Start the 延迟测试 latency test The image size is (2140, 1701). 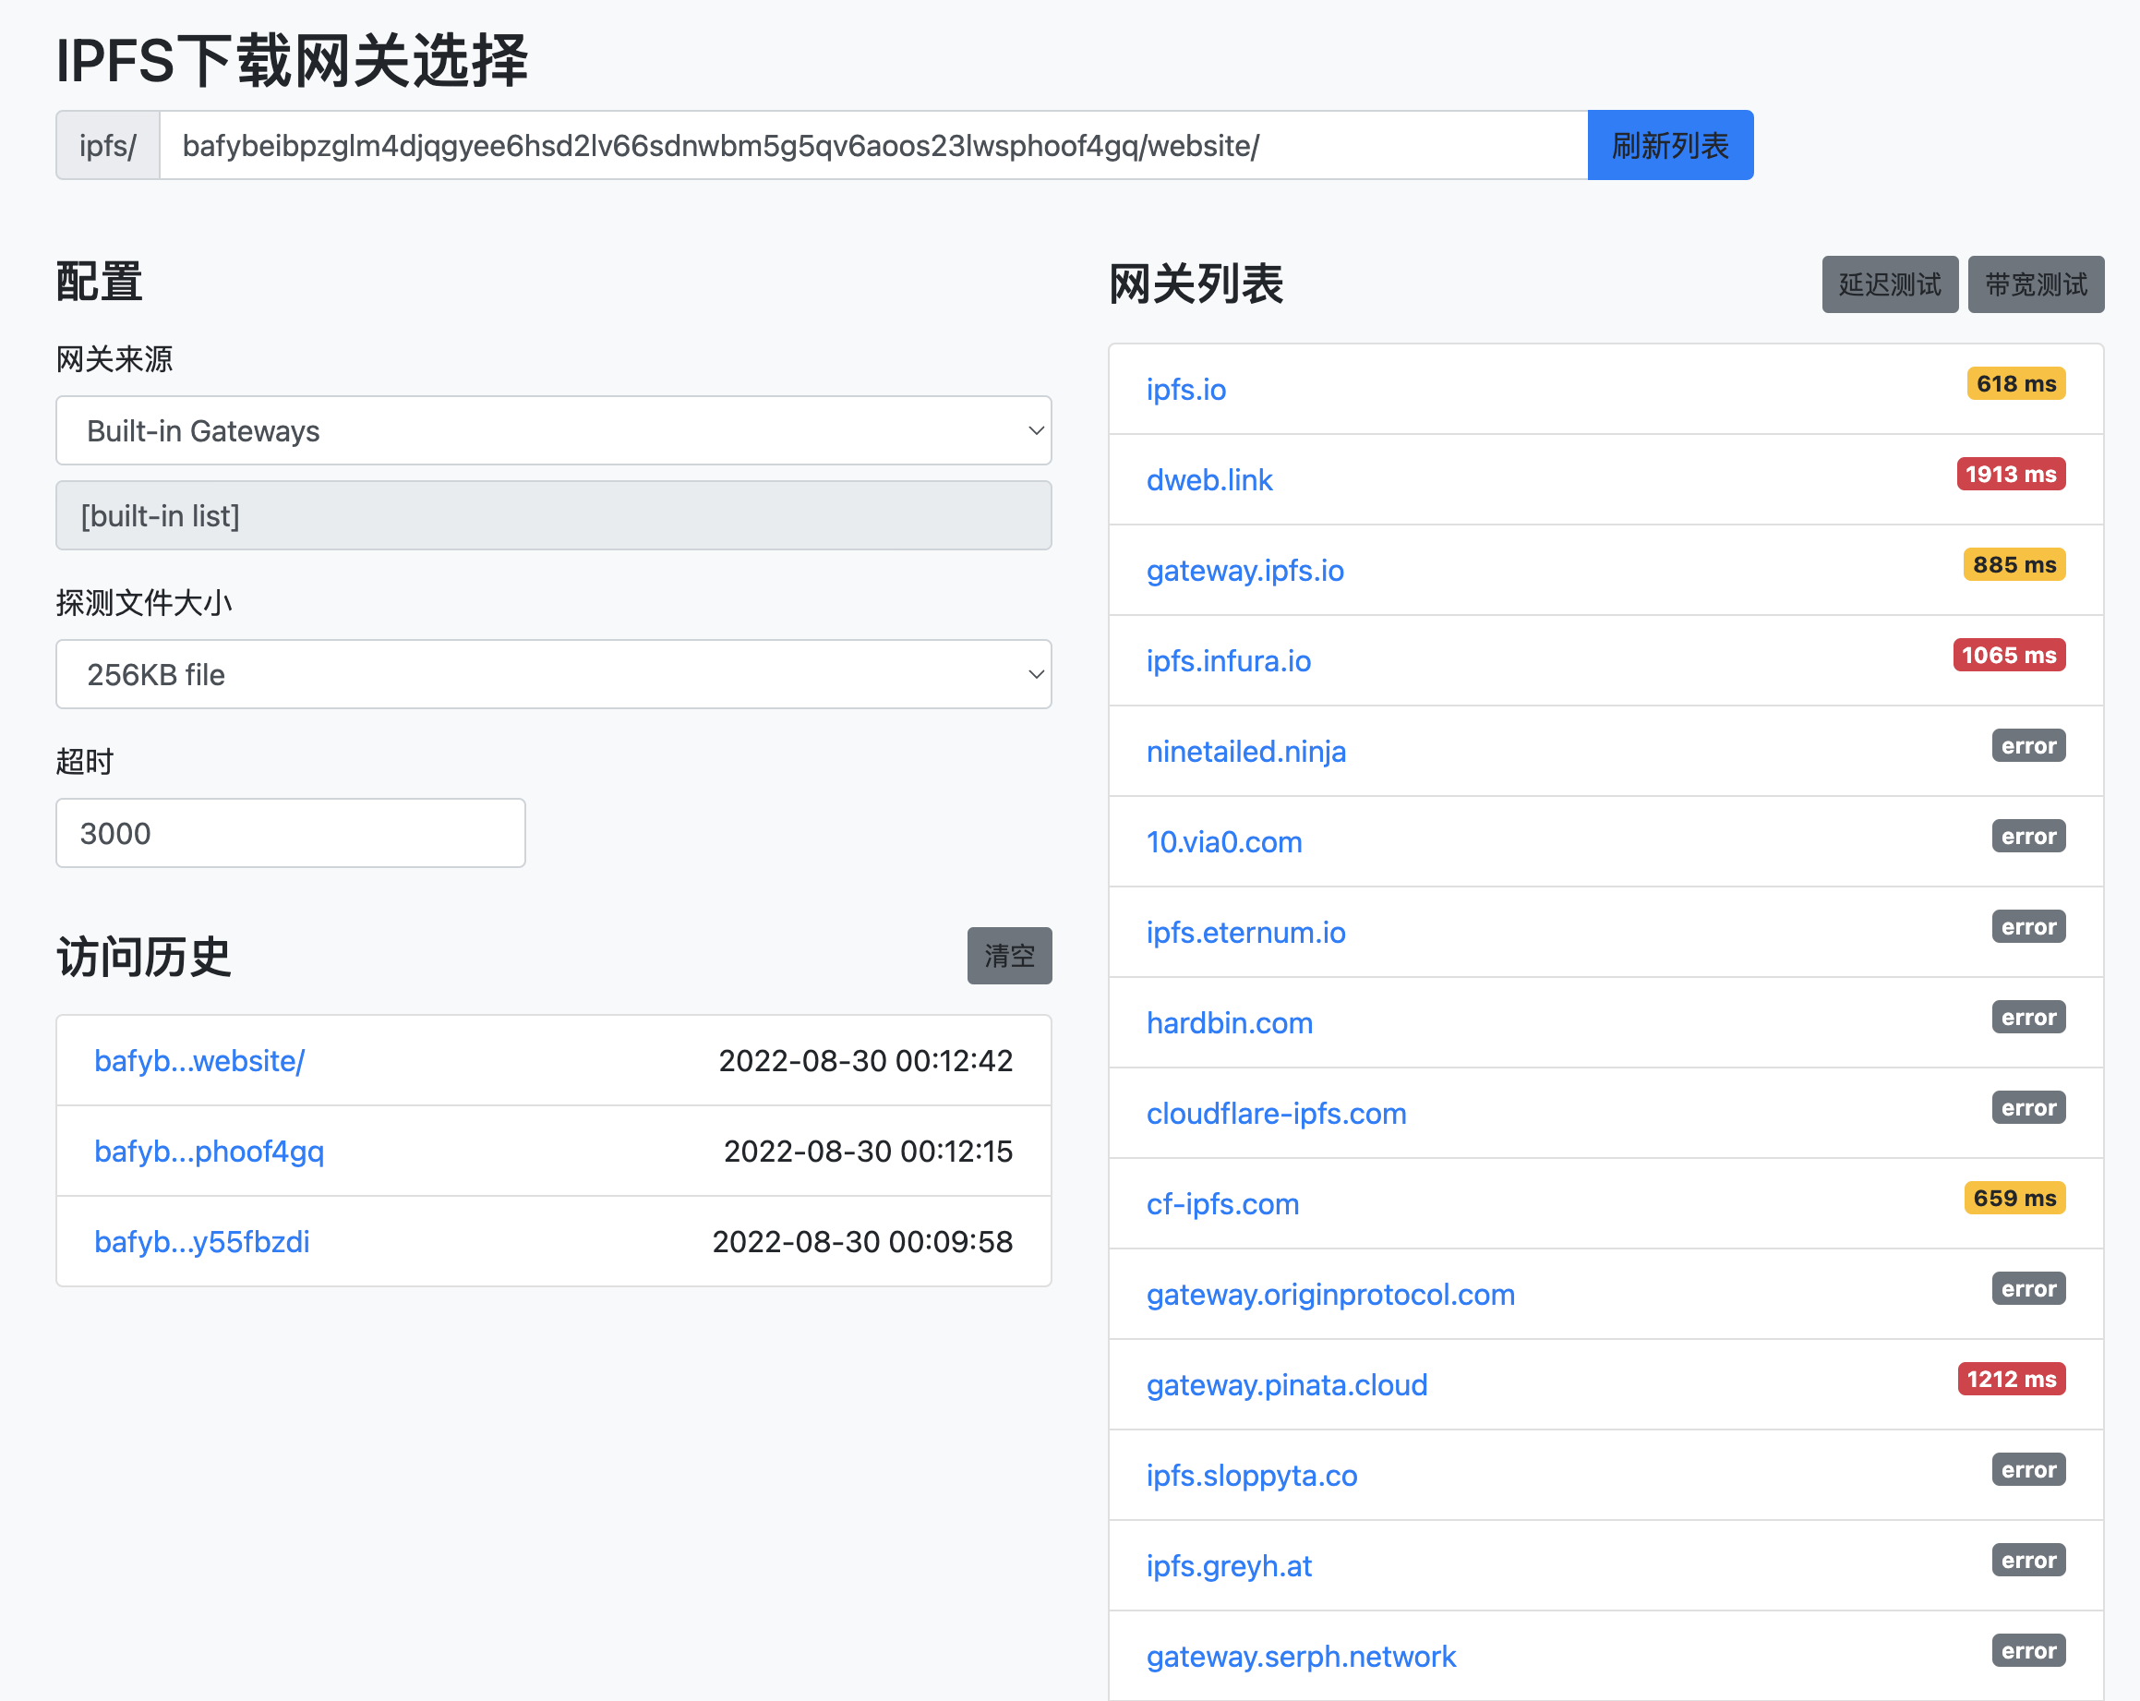pos(1889,285)
